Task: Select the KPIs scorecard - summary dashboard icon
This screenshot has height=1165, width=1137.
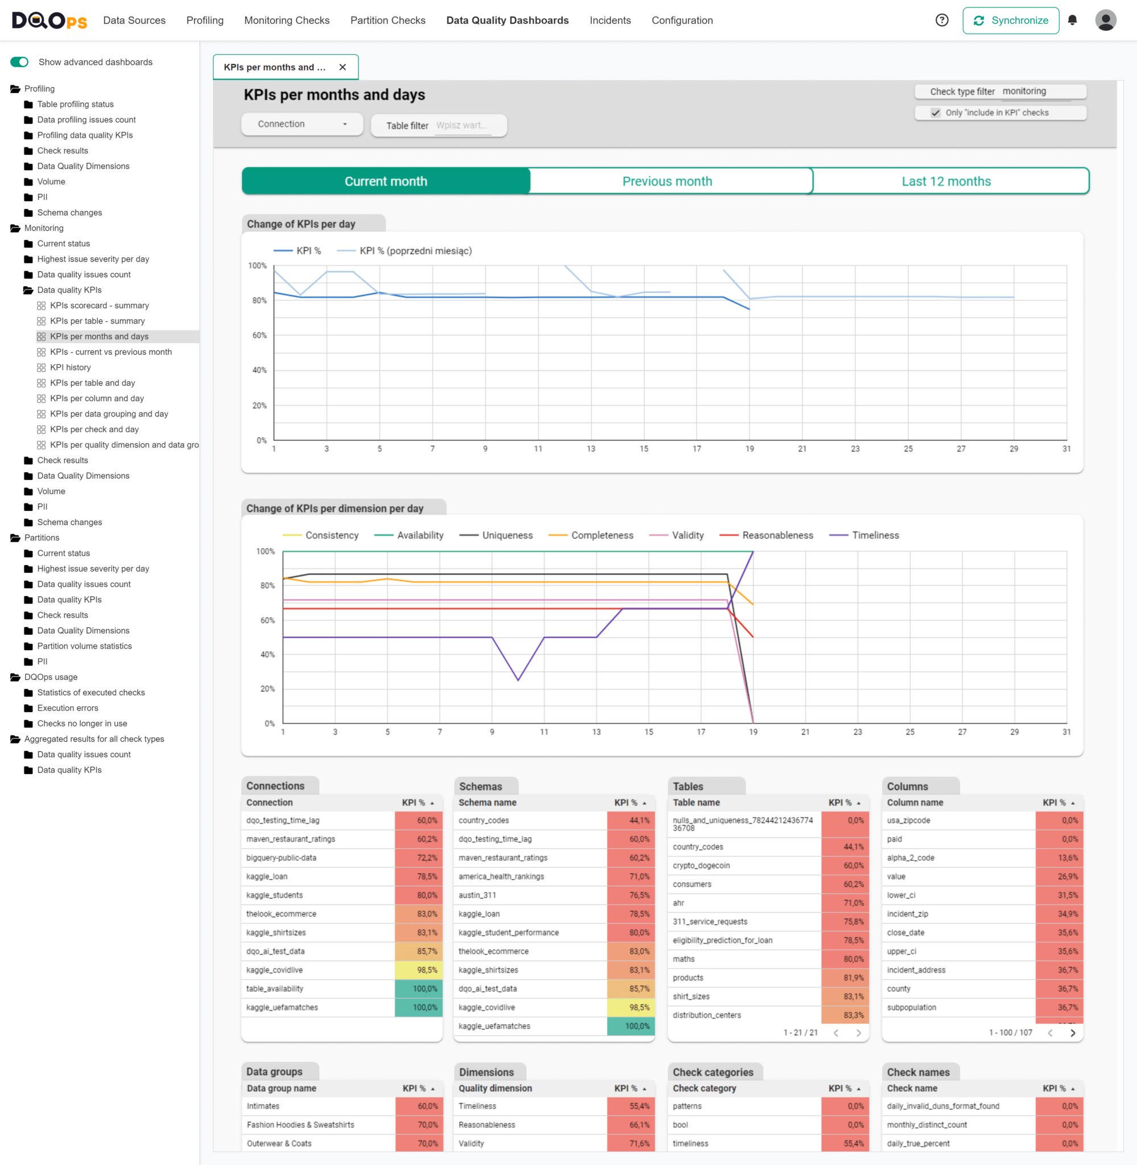Action: (42, 305)
